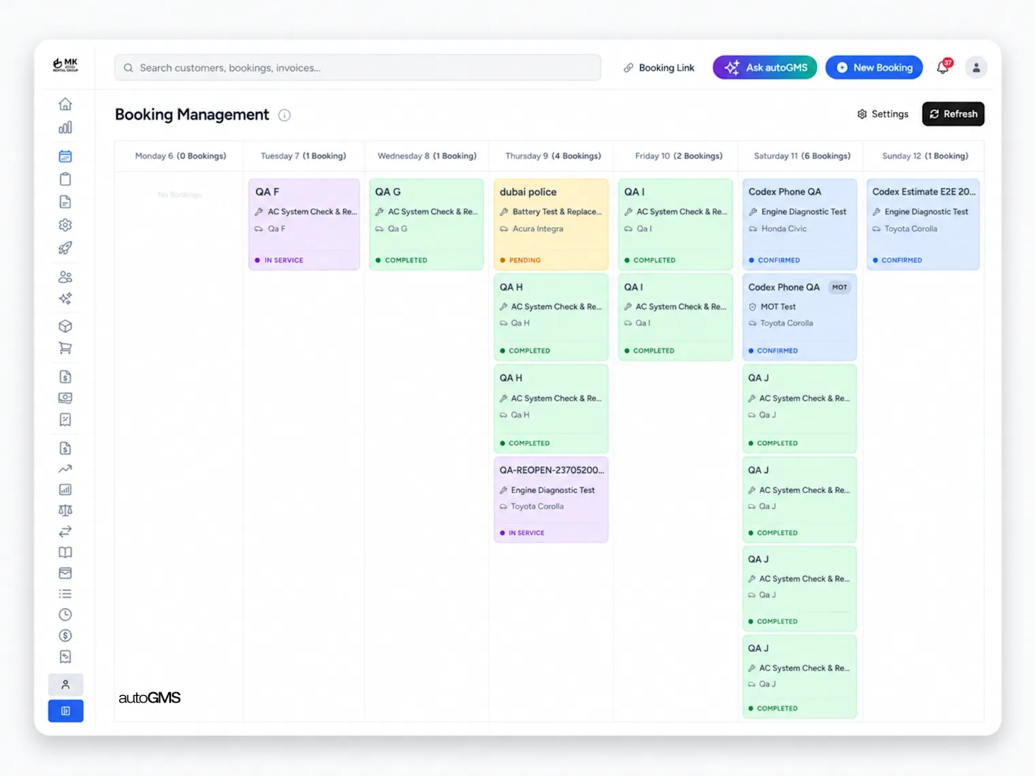Open the balance scales sidebar icon

tap(65, 511)
